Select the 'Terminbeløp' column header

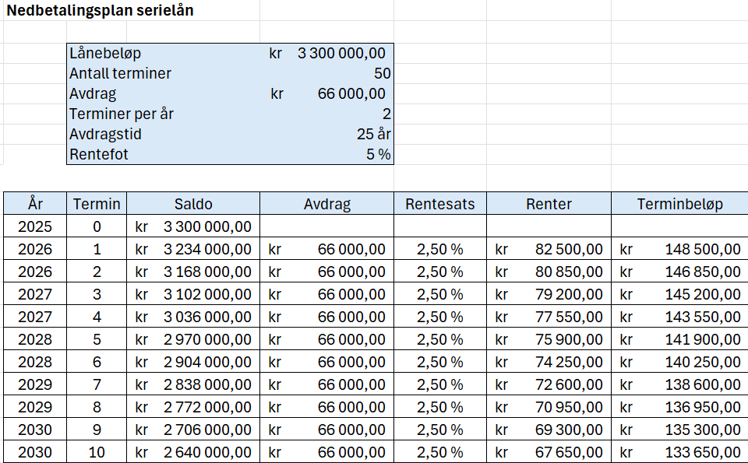click(679, 204)
